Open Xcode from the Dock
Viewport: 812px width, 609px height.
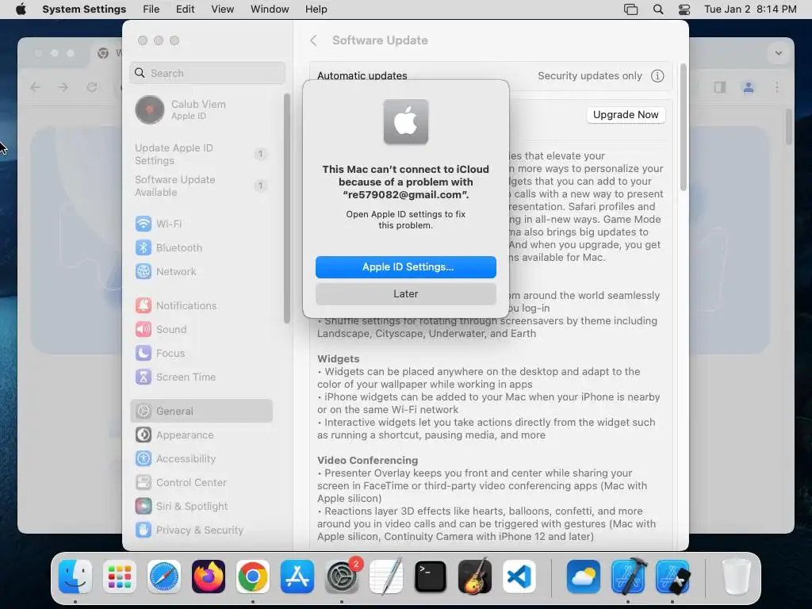[x=628, y=576]
